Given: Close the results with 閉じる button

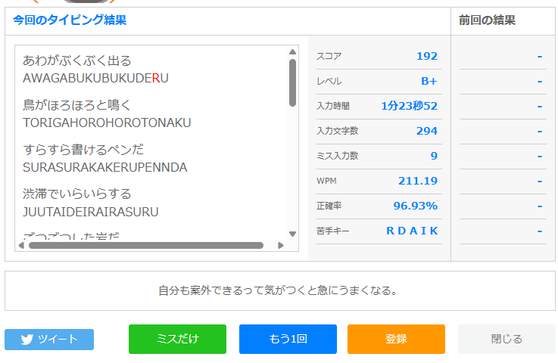Looking at the screenshot, I should (507, 340).
